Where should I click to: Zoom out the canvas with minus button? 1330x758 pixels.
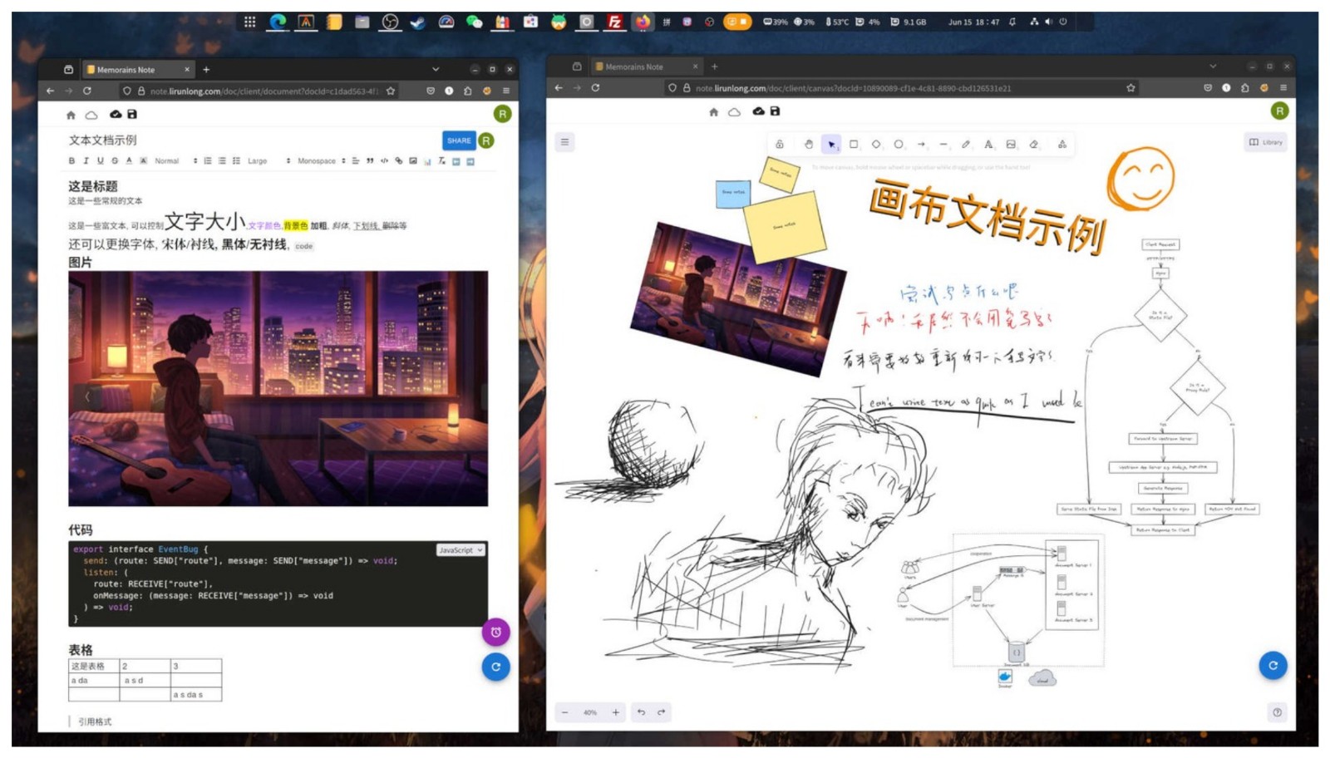pos(565,712)
